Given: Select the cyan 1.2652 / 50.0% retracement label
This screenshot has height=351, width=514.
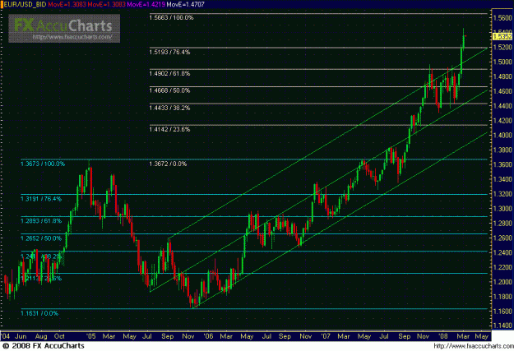Looking at the screenshot, I should 41,238.
